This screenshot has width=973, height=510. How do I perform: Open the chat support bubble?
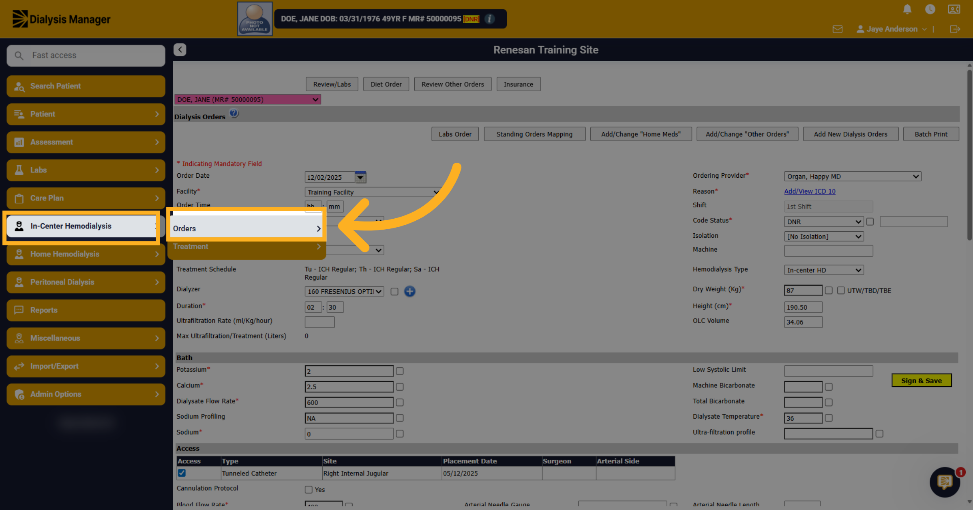[x=945, y=482]
